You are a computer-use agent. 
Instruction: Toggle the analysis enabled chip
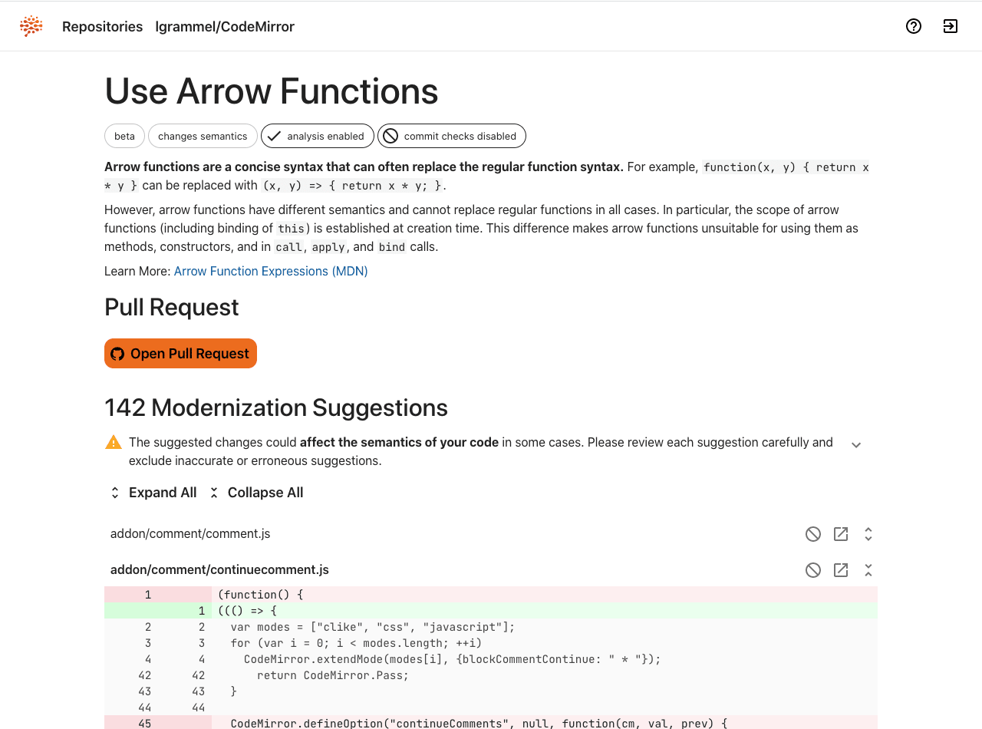pos(317,136)
